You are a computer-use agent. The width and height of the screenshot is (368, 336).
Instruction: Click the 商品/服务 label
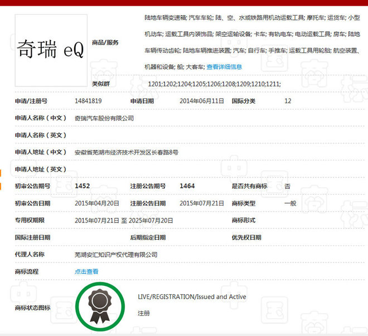tap(105, 43)
